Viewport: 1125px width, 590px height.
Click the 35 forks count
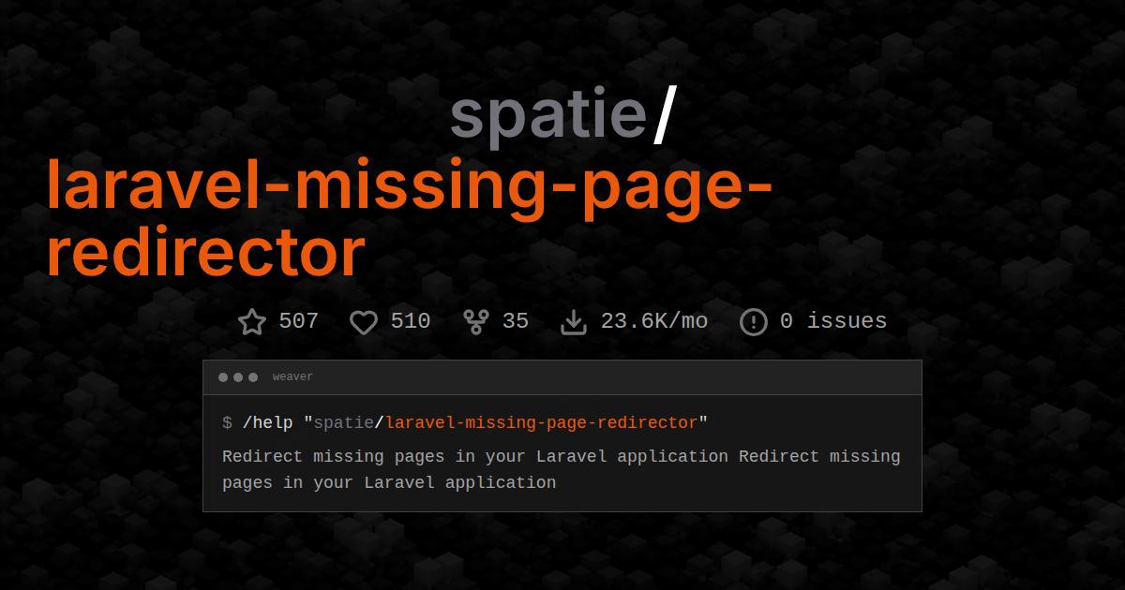(x=516, y=321)
